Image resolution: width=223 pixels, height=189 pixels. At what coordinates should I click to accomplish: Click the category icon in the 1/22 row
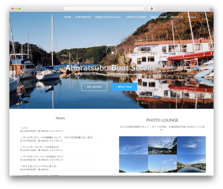click(x=39, y=131)
